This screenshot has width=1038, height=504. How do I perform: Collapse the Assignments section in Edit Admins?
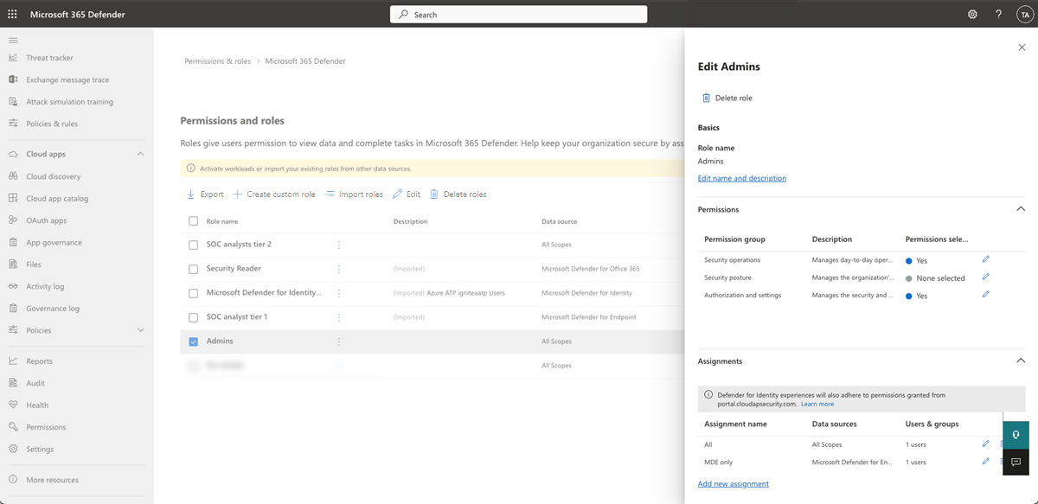[1021, 360]
